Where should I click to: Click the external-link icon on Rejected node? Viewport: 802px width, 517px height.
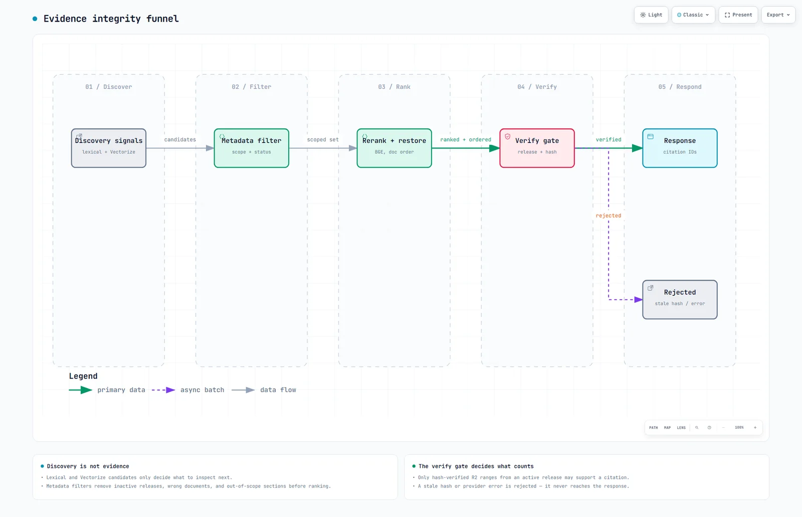[x=651, y=288]
